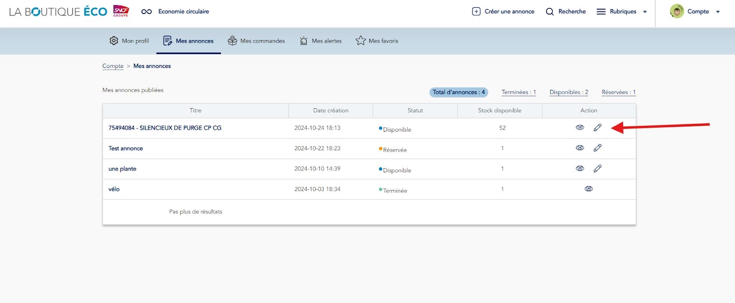The width and height of the screenshot is (735, 303).
Task: Click the plus icon of Créer une annonce
Action: click(x=476, y=11)
